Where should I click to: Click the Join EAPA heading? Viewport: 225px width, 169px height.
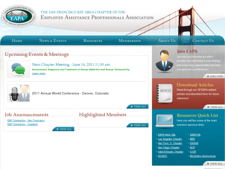pos(187,51)
